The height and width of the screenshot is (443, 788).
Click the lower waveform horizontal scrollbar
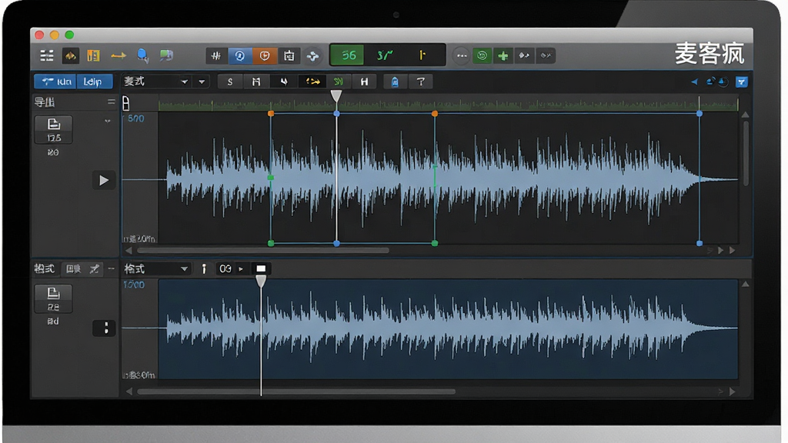(296, 391)
